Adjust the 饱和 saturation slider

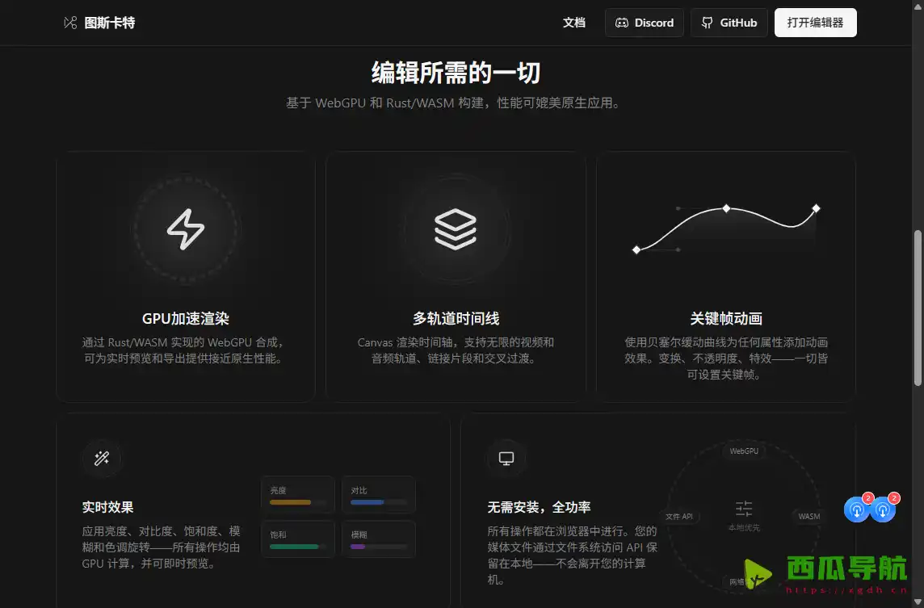coord(297,547)
